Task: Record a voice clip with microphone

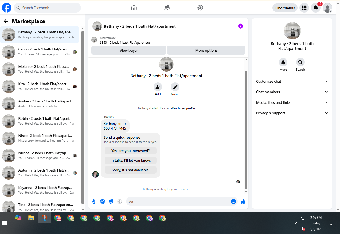Action: tap(94, 201)
